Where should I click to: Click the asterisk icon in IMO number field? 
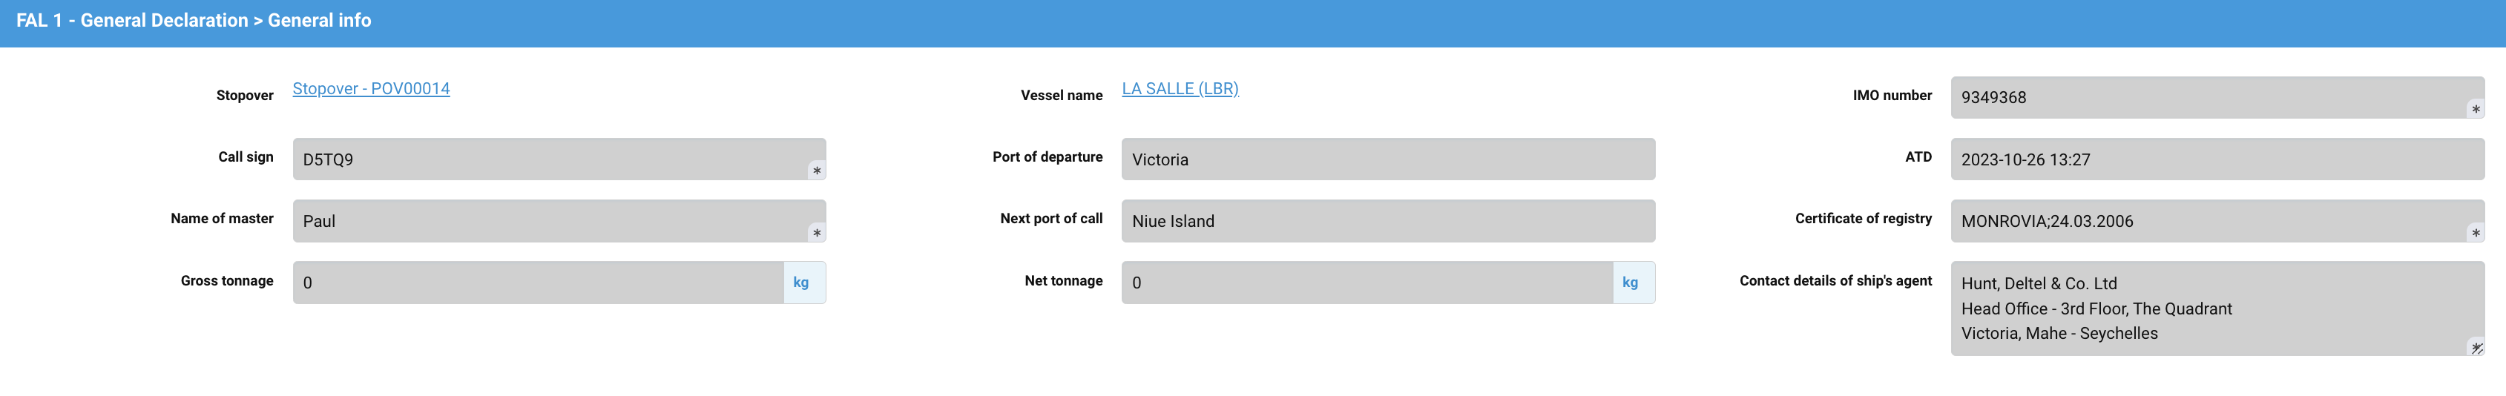(2475, 109)
